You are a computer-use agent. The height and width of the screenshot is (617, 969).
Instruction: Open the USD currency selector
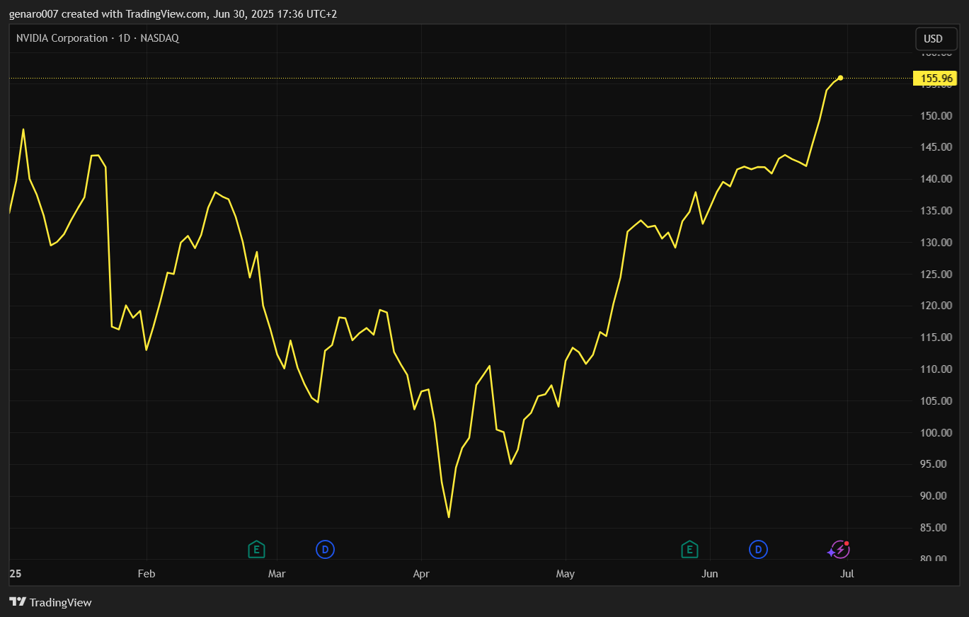[936, 39]
